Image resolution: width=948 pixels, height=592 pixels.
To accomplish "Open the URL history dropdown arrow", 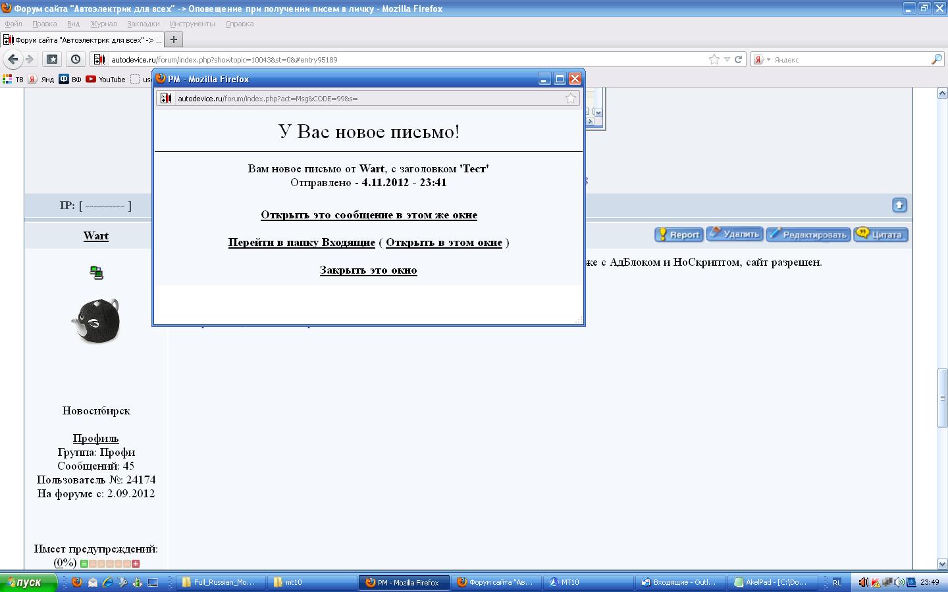I will pyautogui.click(x=727, y=59).
